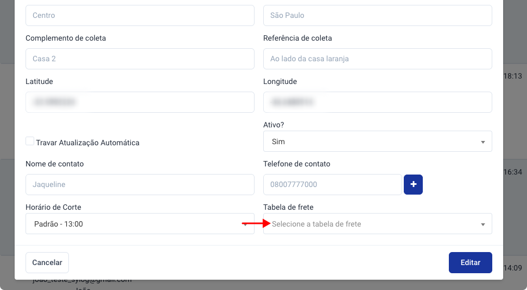Viewport: 527px width, 290px height.
Task: Focus the Nome de contato field
Action: (140, 184)
